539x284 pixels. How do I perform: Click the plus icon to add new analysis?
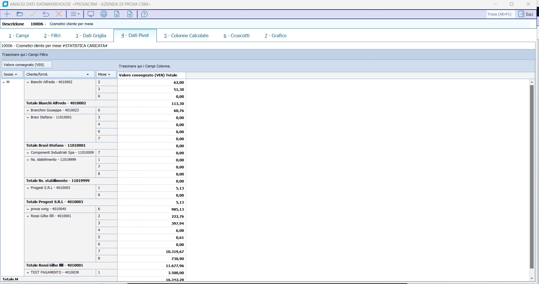[7, 14]
